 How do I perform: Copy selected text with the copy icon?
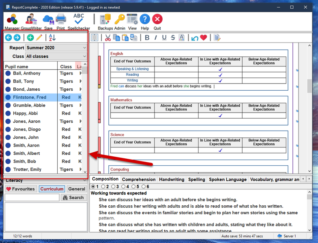click(x=116, y=38)
